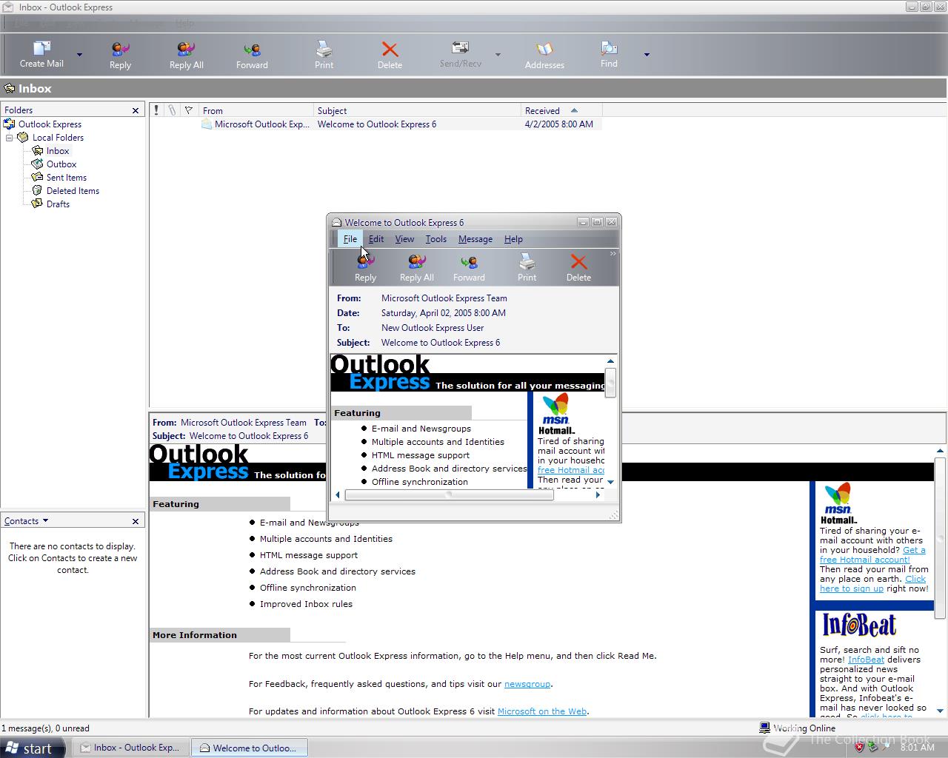Click Reply in message window toolbar
This screenshot has width=948, height=758.
pos(365,268)
